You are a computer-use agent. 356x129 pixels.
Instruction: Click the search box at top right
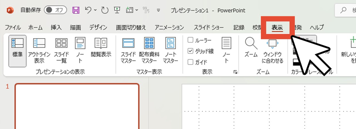[345, 11]
